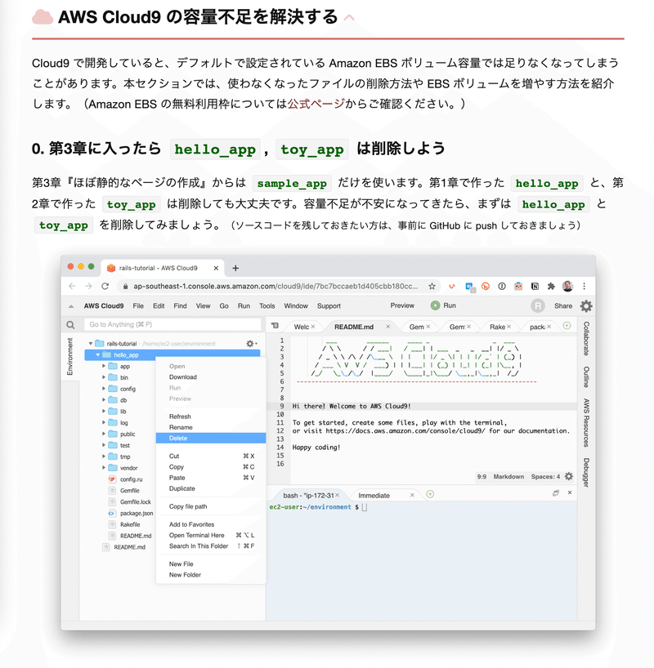Switch to the Rake editor tab
The image size is (654, 668).
[x=497, y=327]
